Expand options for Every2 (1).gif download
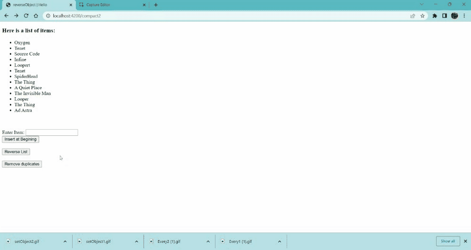This screenshot has height=250, width=471. 208,242
